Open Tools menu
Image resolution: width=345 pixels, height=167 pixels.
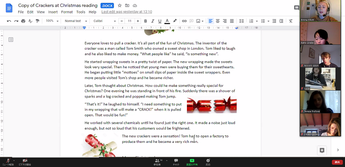[x=81, y=12]
